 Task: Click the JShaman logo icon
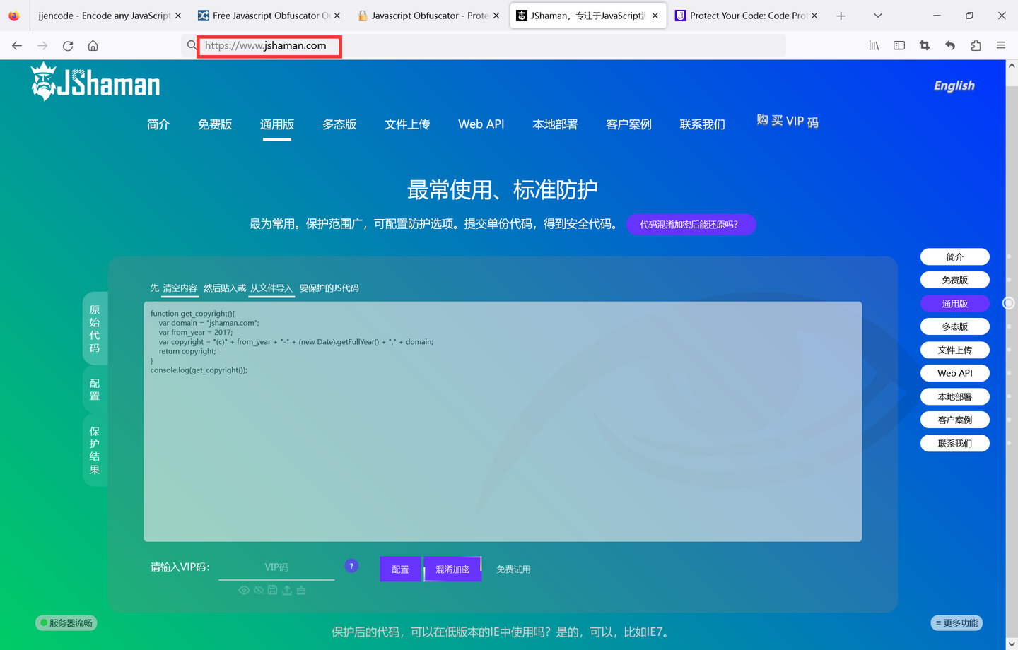pos(43,80)
